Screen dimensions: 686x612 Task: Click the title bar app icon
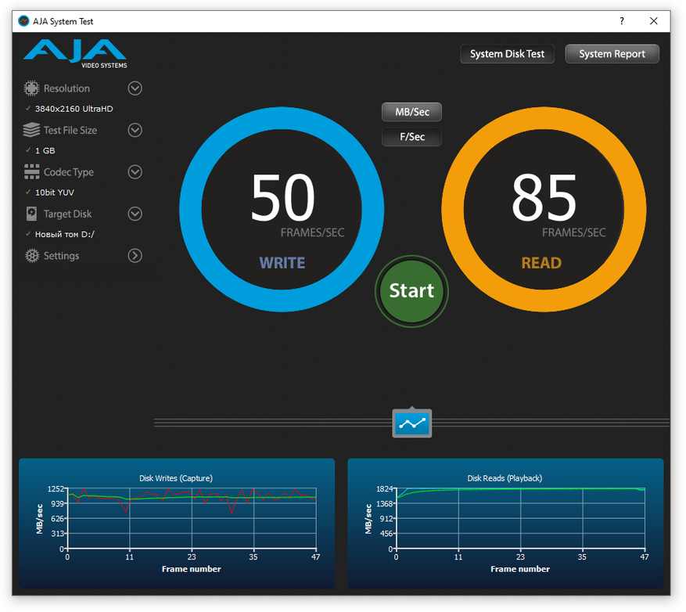pos(23,21)
